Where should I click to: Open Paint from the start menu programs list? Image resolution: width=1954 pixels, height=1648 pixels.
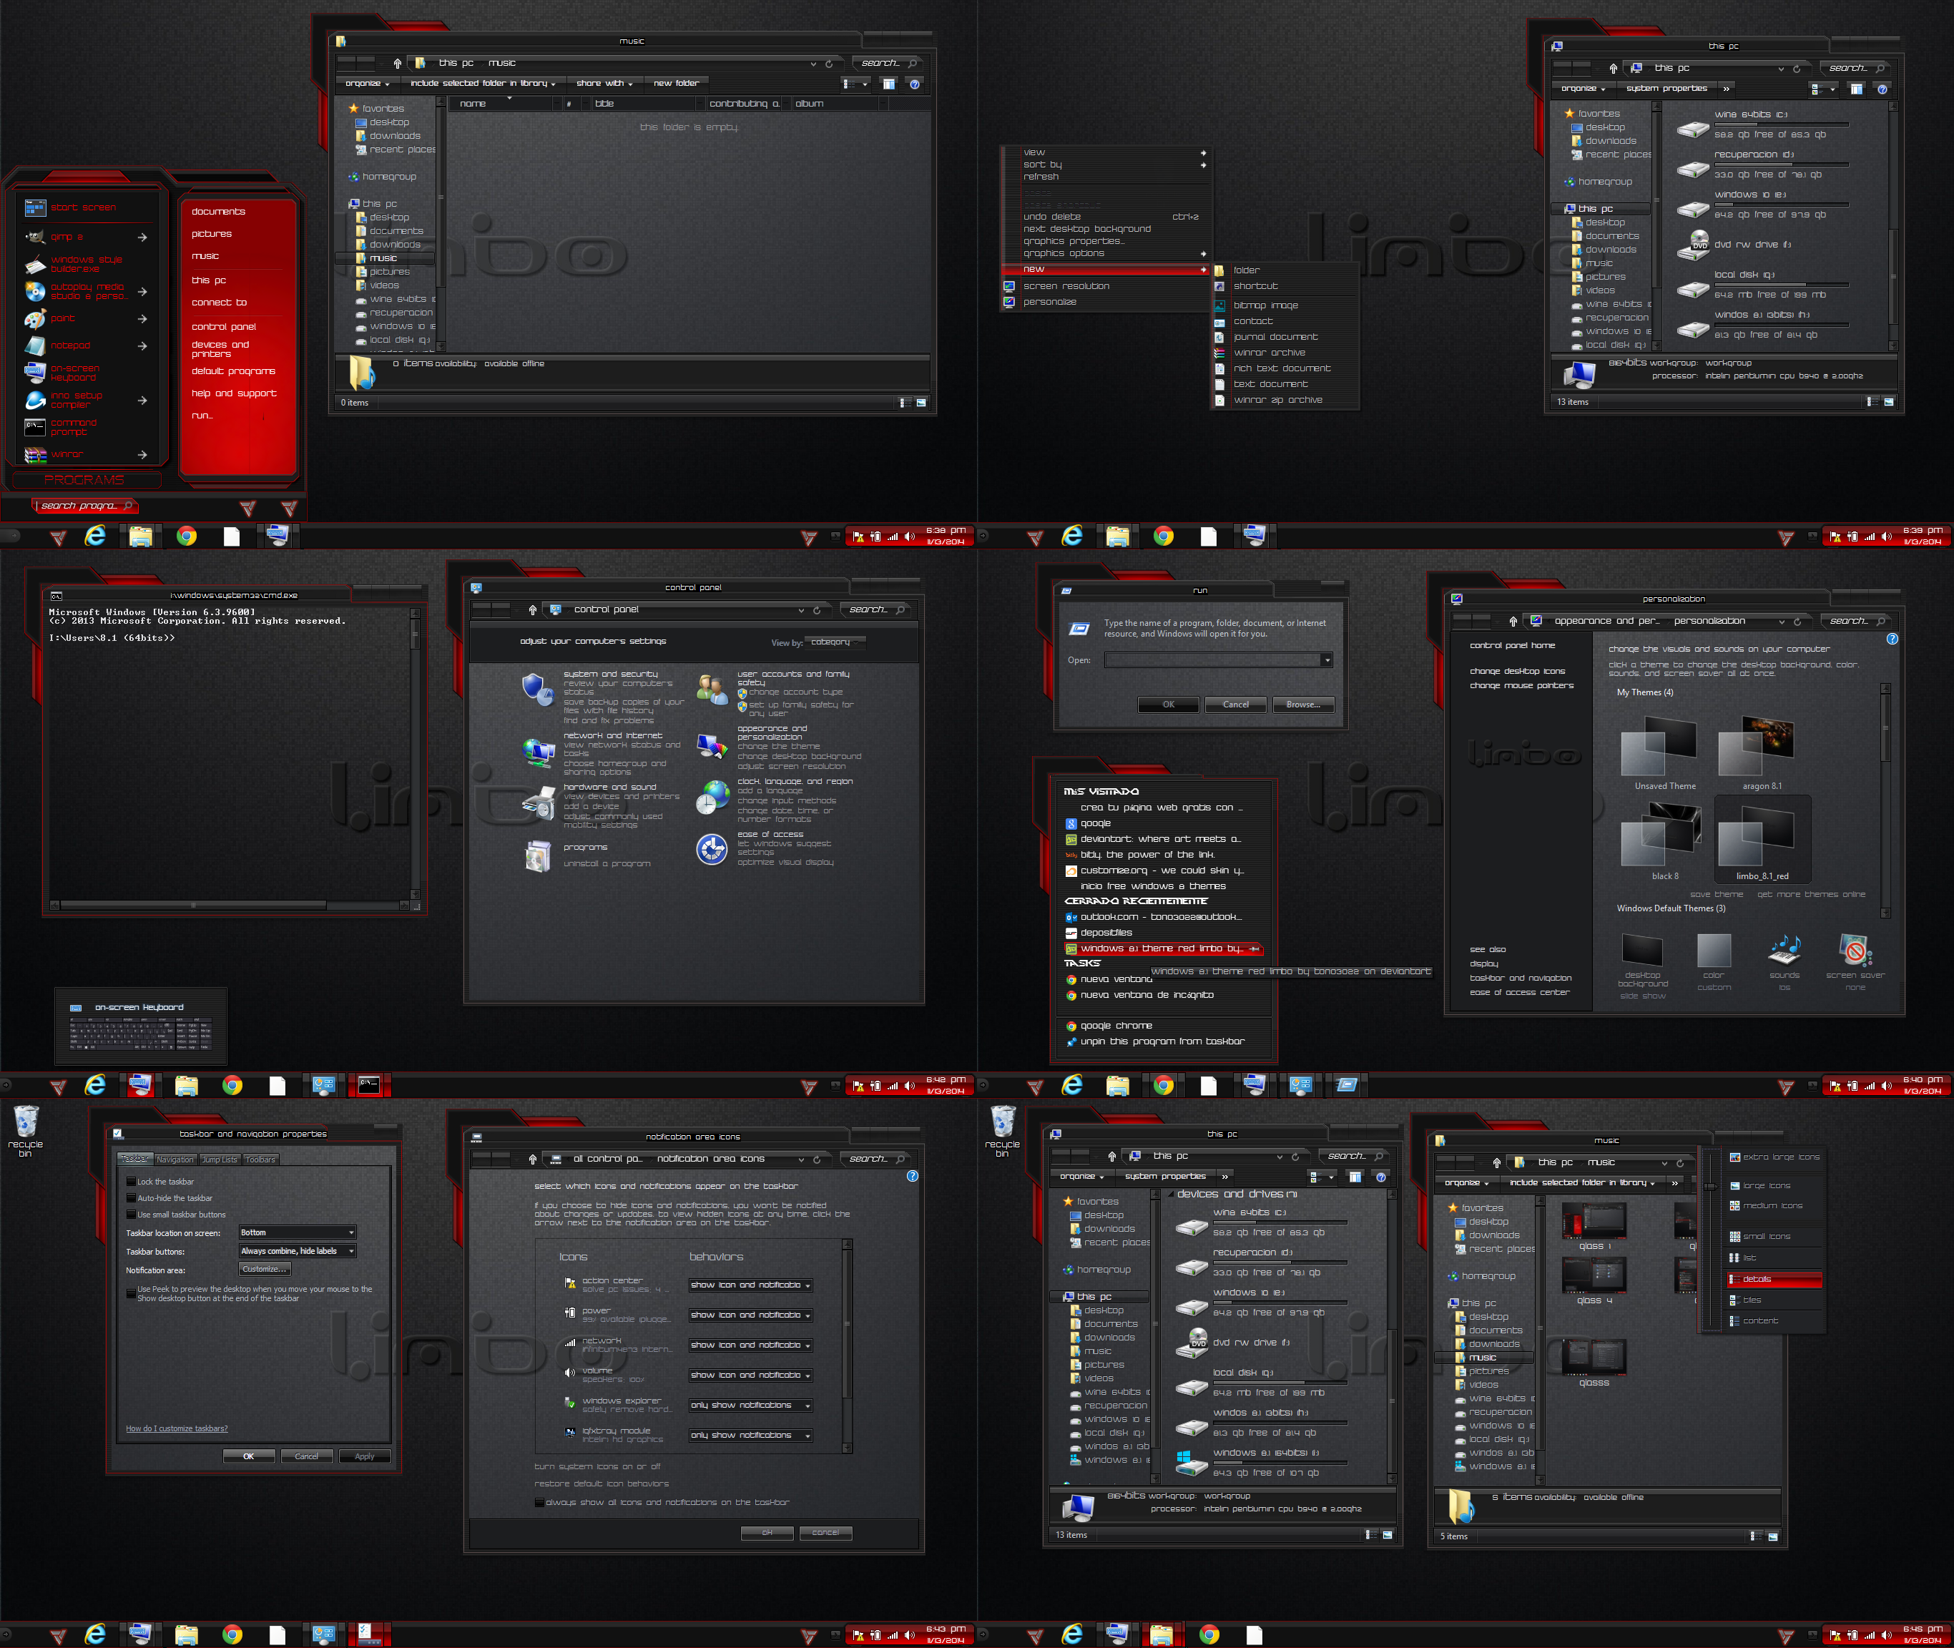pyautogui.click(x=36, y=318)
